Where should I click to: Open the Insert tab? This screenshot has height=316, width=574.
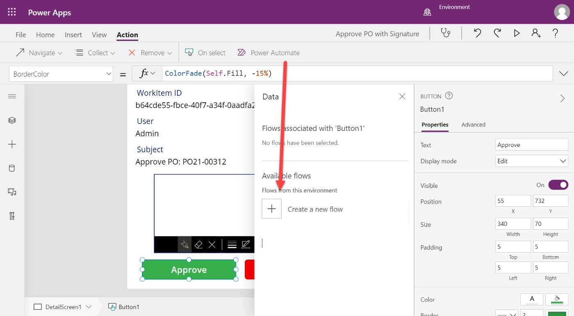[73, 35]
